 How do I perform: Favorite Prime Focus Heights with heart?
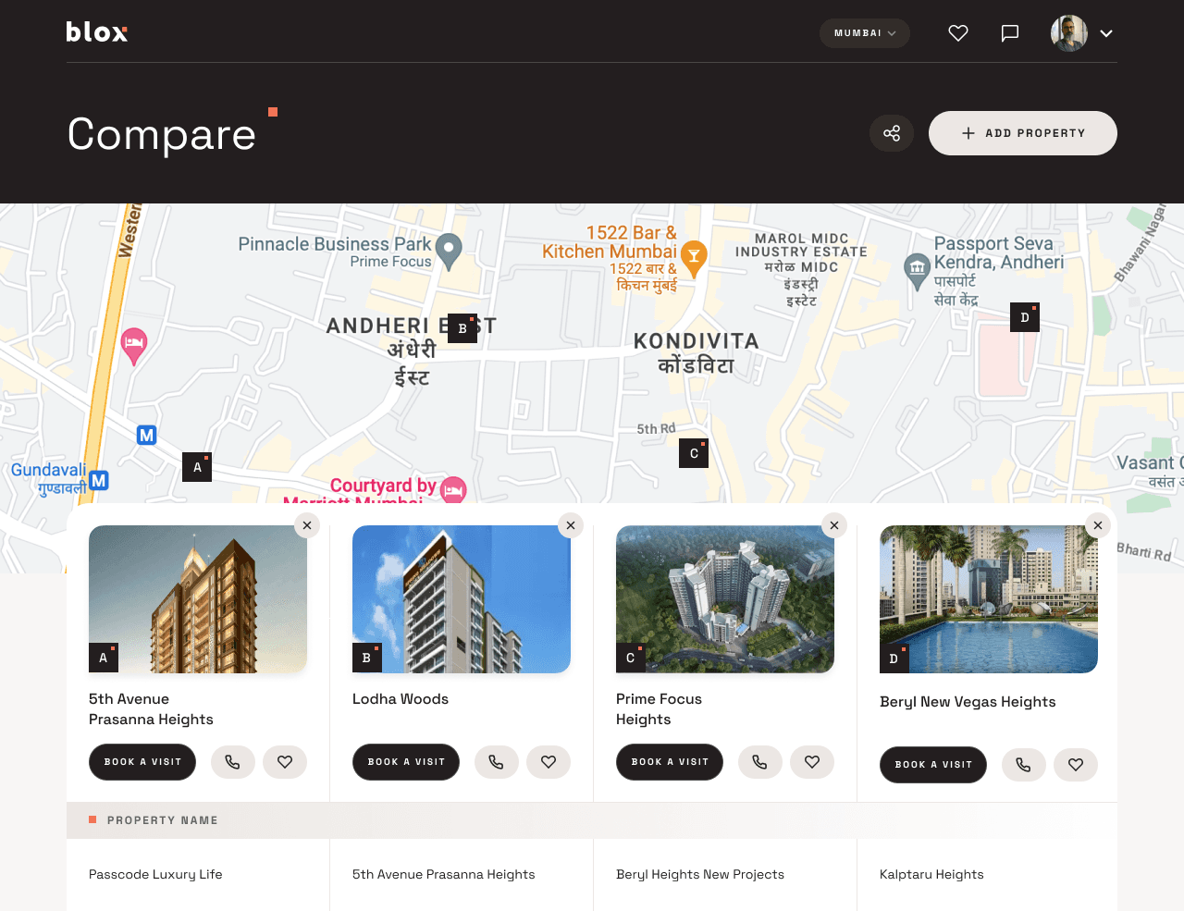(x=812, y=762)
